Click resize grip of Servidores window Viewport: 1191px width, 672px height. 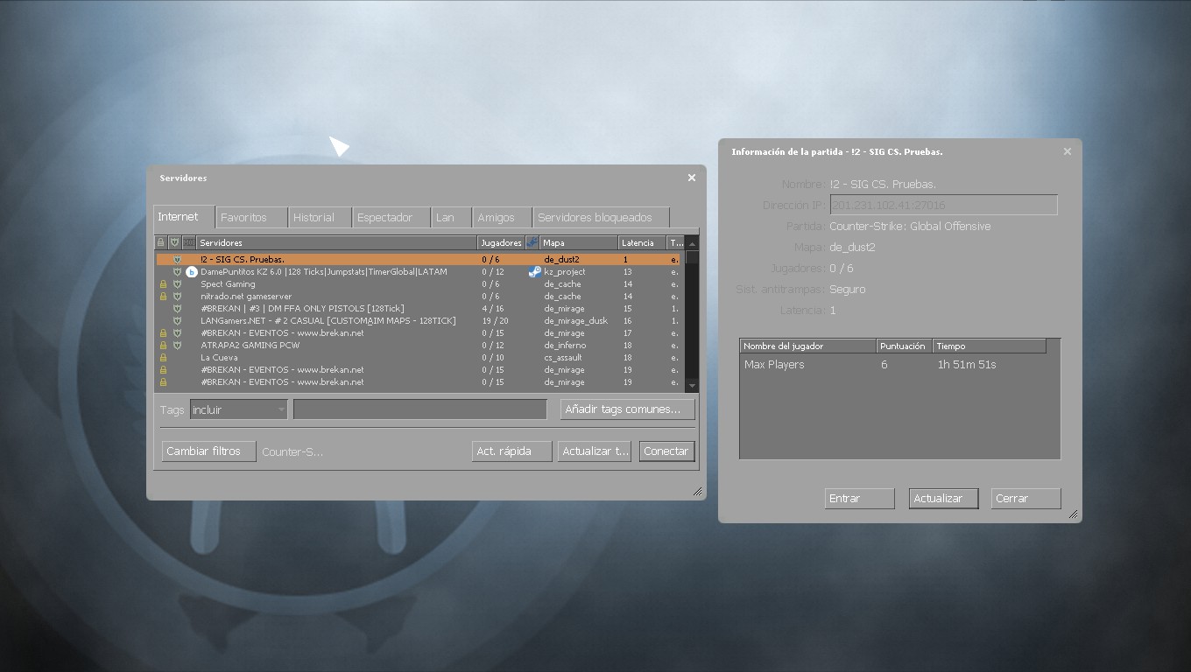[698, 492]
